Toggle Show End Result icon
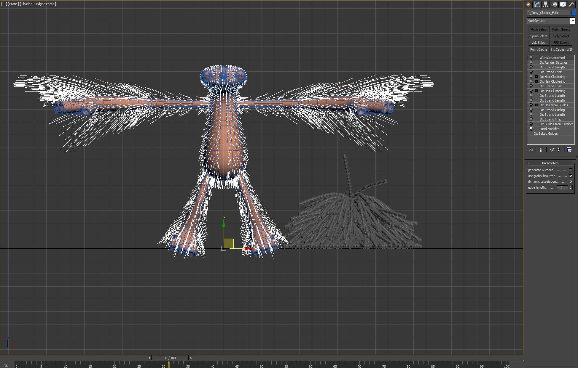Image resolution: width=578 pixels, height=368 pixels. pos(541,150)
